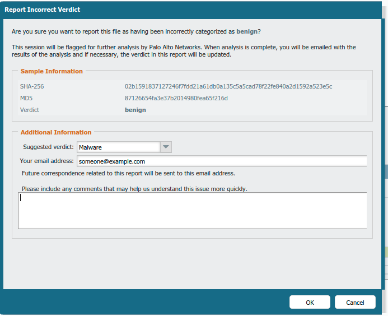Screen dimensions: 388x316
Task: Select the SHA-256 row label
Action: (x=31, y=86)
